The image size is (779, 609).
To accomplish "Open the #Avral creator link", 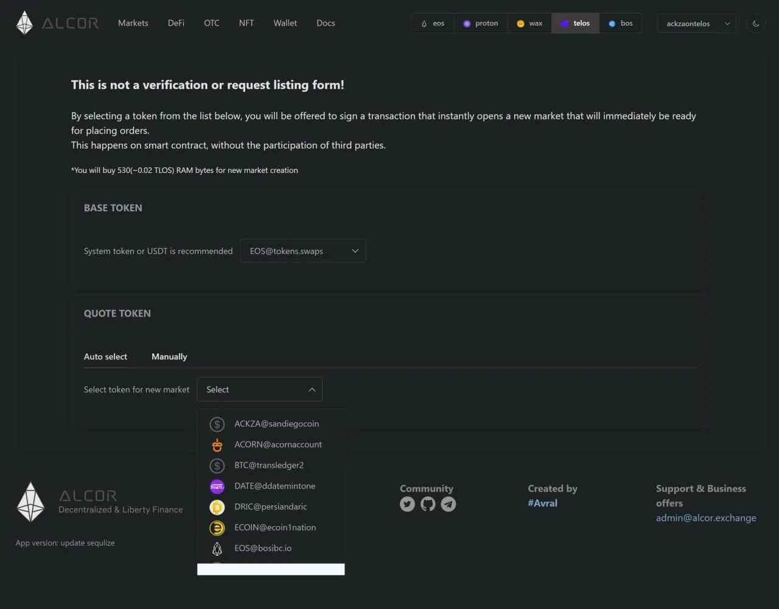I will pos(542,503).
